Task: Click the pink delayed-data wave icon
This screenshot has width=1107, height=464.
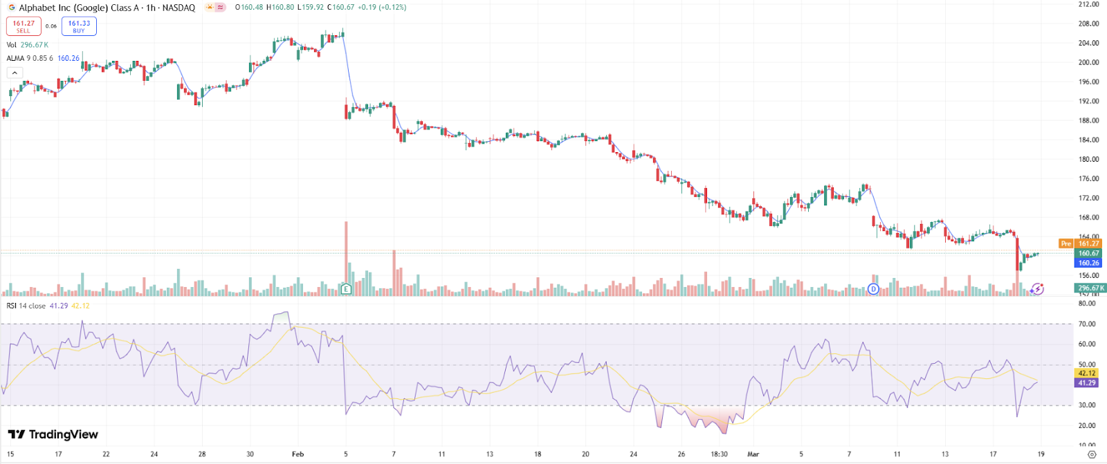Action: [x=221, y=8]
